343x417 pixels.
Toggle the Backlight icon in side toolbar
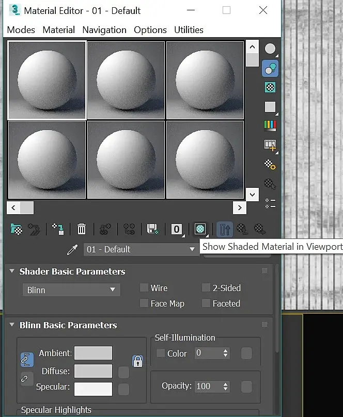(x=270, y=68)
